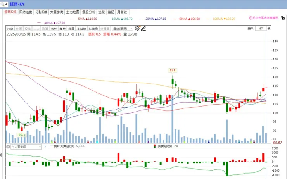The height and width of the screenshot is (179, 287).
Task: Click the 60MA legend entry
Action: pyautogui.click(x=186, y=19)
